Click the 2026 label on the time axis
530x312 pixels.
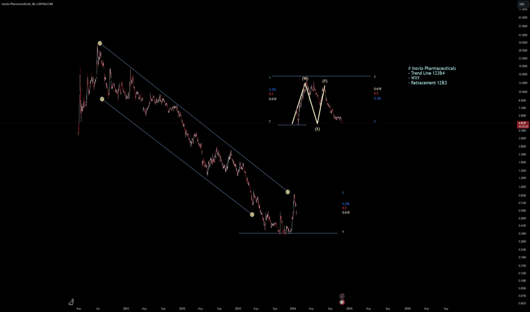[x=408, y=308]
